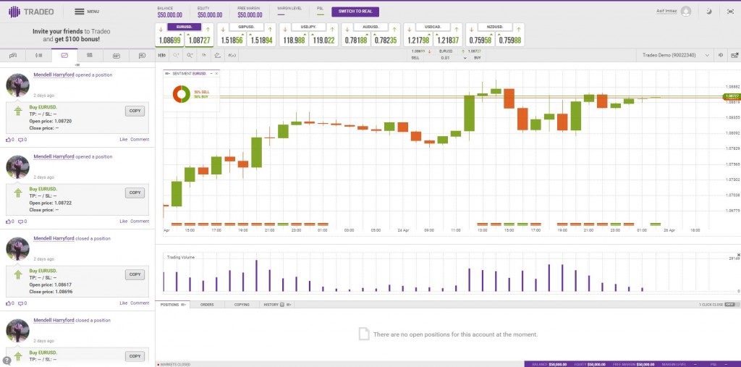Viewport: 741px width, 367px height.
Task: Copy Buy EURUSD trade at 1.08722
Action: pos(135,193)
